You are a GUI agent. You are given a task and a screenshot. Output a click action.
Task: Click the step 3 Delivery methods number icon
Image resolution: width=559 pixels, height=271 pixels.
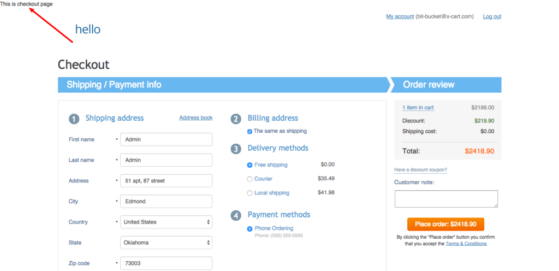click(236, 149)
